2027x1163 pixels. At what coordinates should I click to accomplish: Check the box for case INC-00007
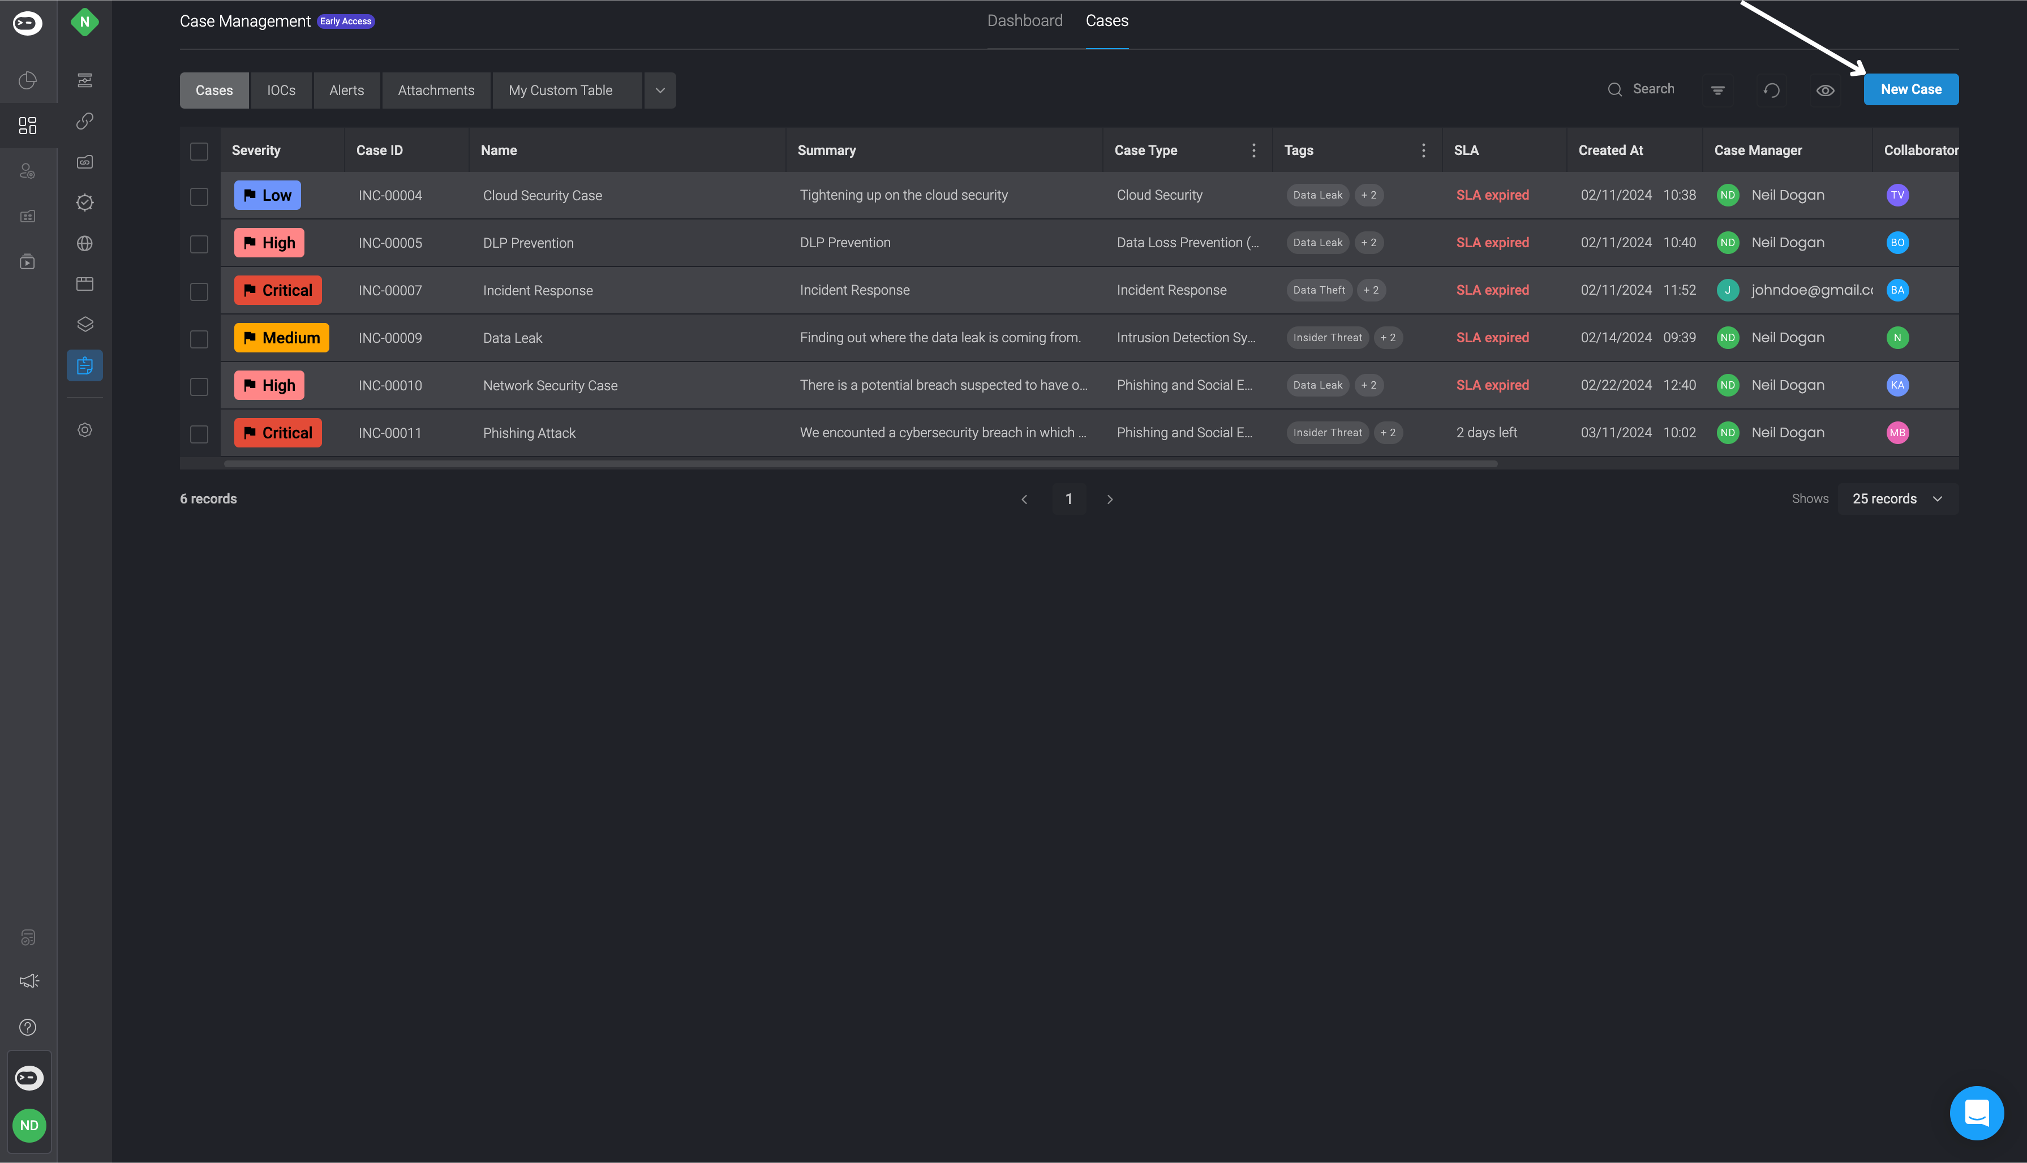199,291
